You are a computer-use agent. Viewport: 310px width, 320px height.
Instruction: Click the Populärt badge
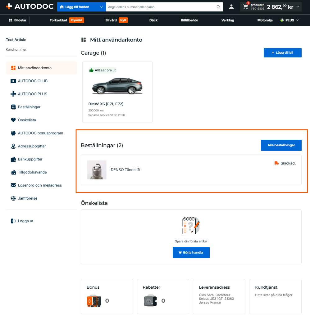[x=76, y=20]
